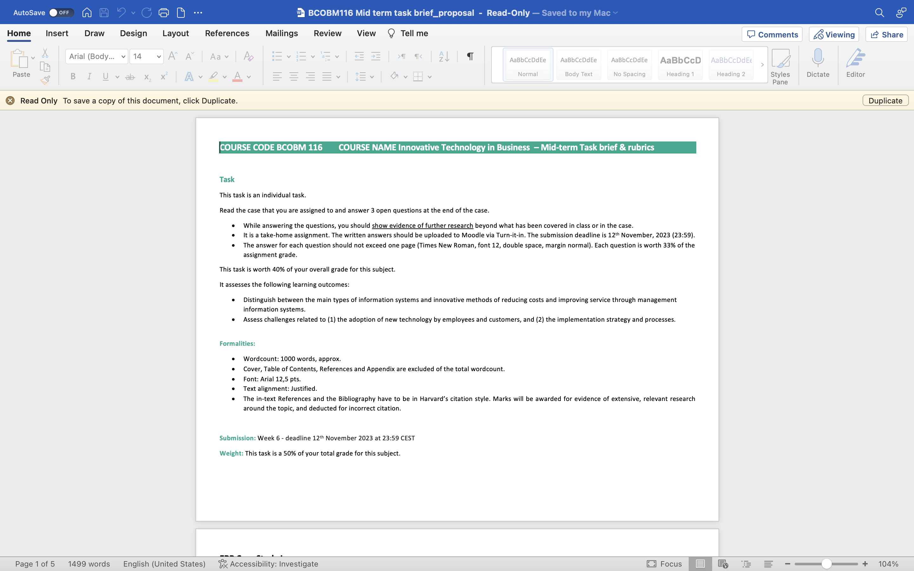Open the References ribbon tab

227,33
